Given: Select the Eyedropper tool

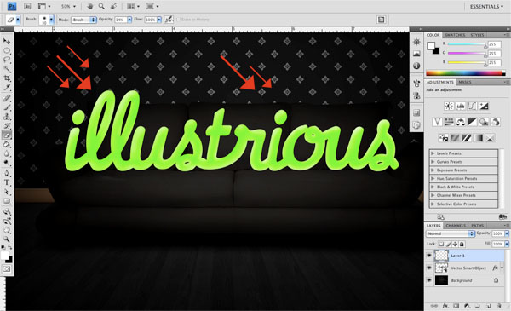Looking at the screenshot, I should click(x=7, y=88).
